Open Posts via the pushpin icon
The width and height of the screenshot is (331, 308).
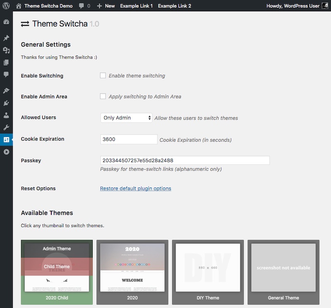[6, 38]
